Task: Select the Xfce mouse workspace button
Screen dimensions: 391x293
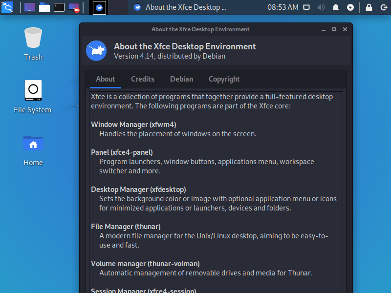Action: click(99, 7)
